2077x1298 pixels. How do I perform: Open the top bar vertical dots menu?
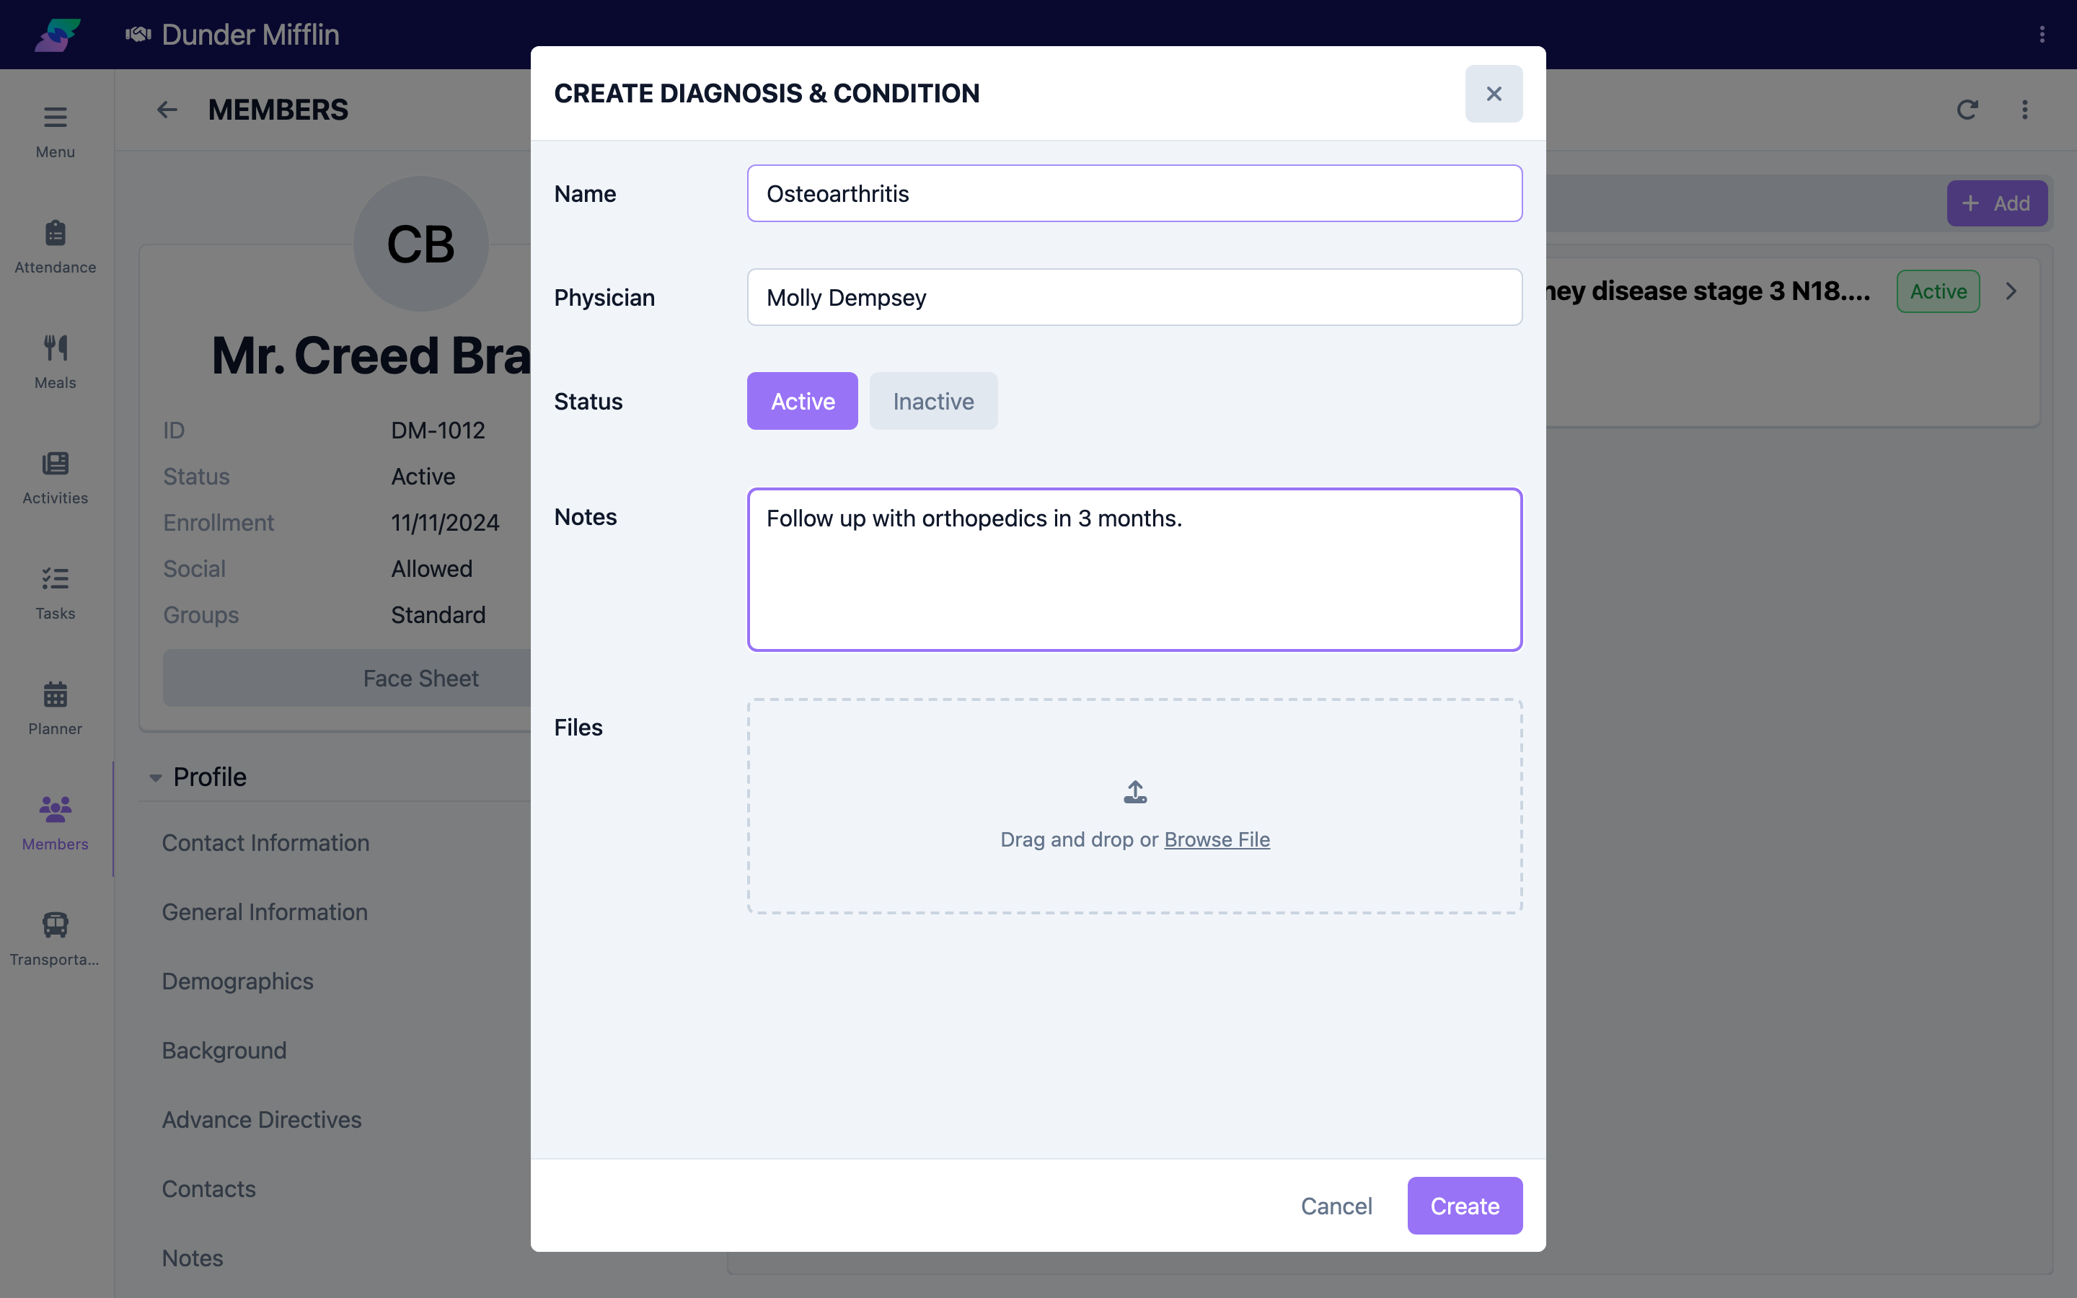click(x=2042, y=35)
